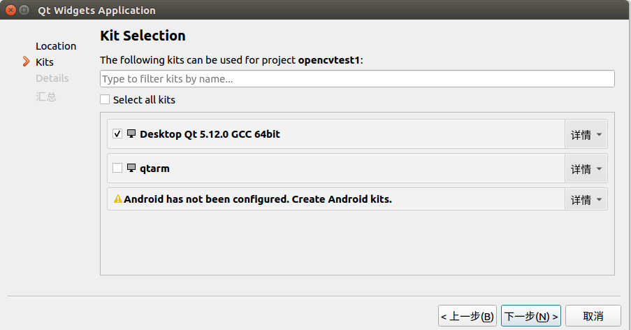
Task: Click the monitor icon next to qtarm
Action: [x=131, y=168]
